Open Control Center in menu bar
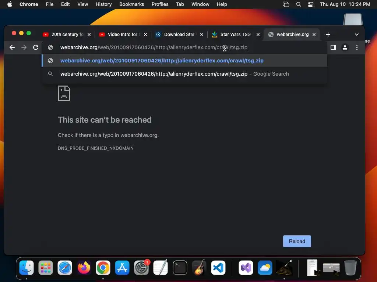Image resolution: width=377 pixels, height=282 pixels. [x=311, y=4]
